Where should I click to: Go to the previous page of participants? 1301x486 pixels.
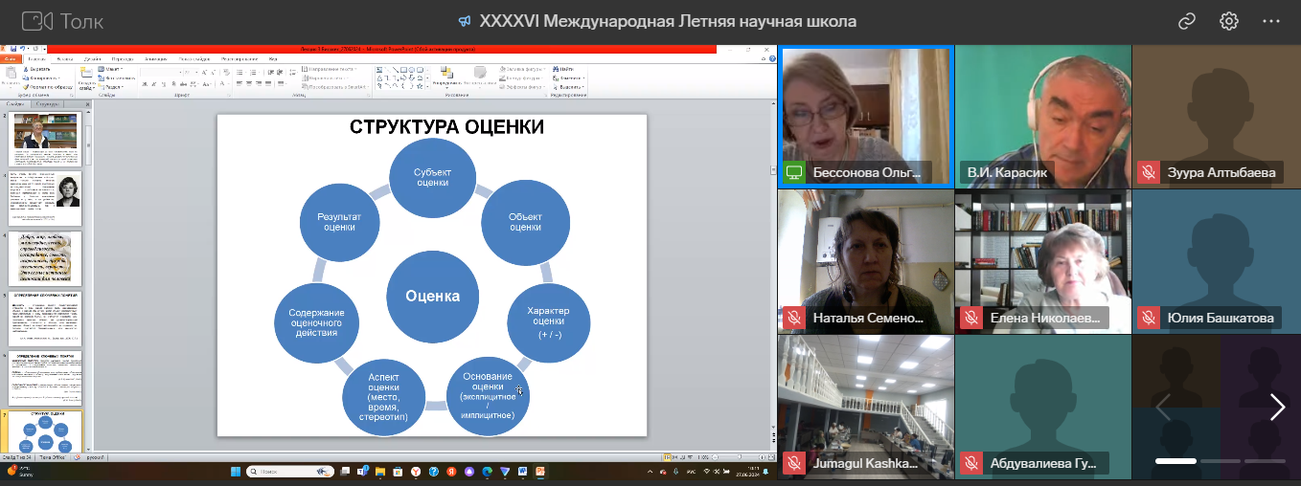point(1162,408)
